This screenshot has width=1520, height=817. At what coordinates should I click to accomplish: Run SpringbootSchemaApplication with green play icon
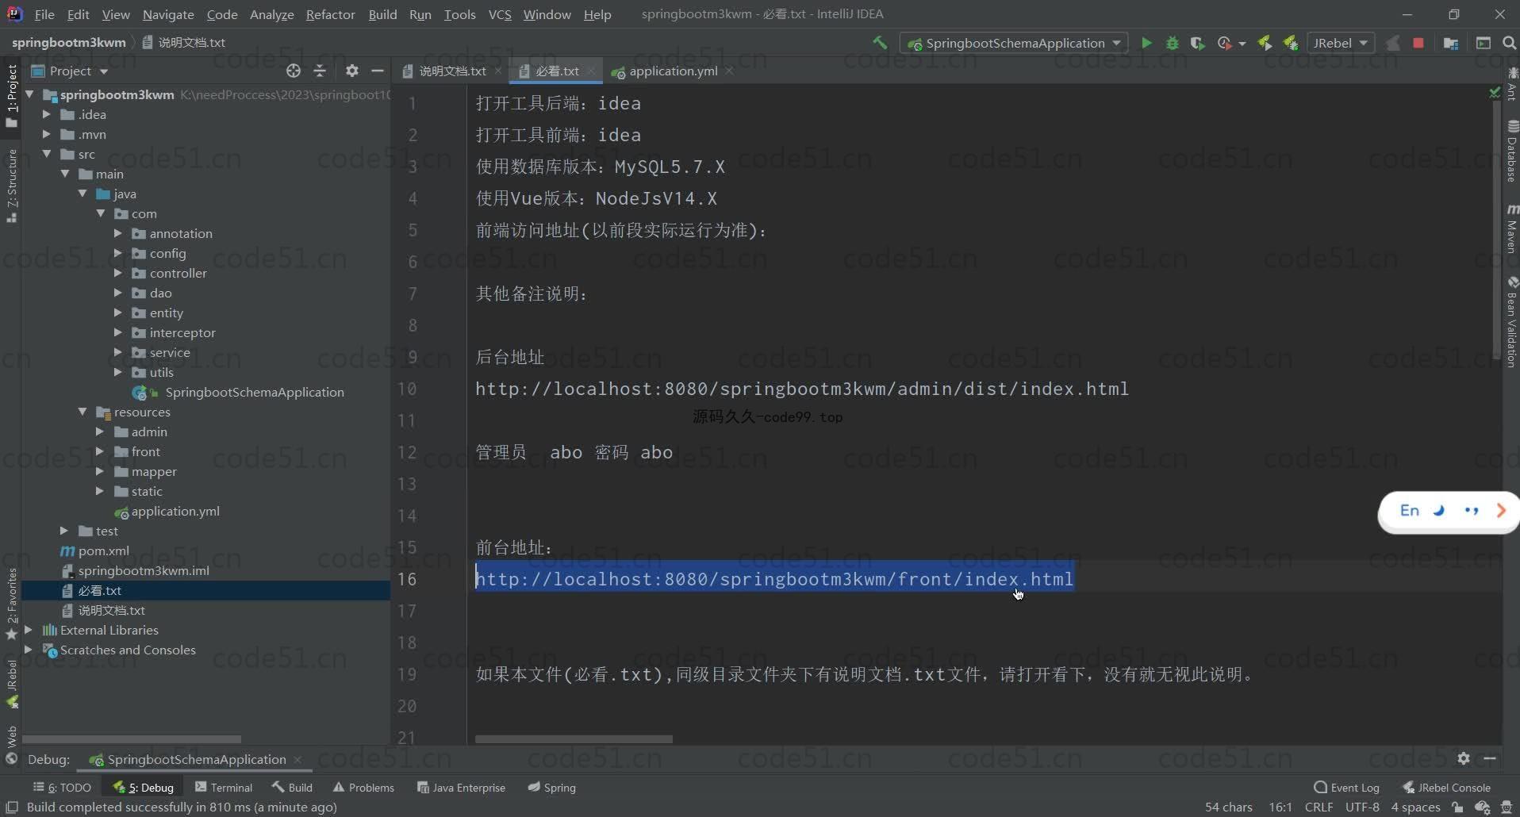[x=1146, y=43]
